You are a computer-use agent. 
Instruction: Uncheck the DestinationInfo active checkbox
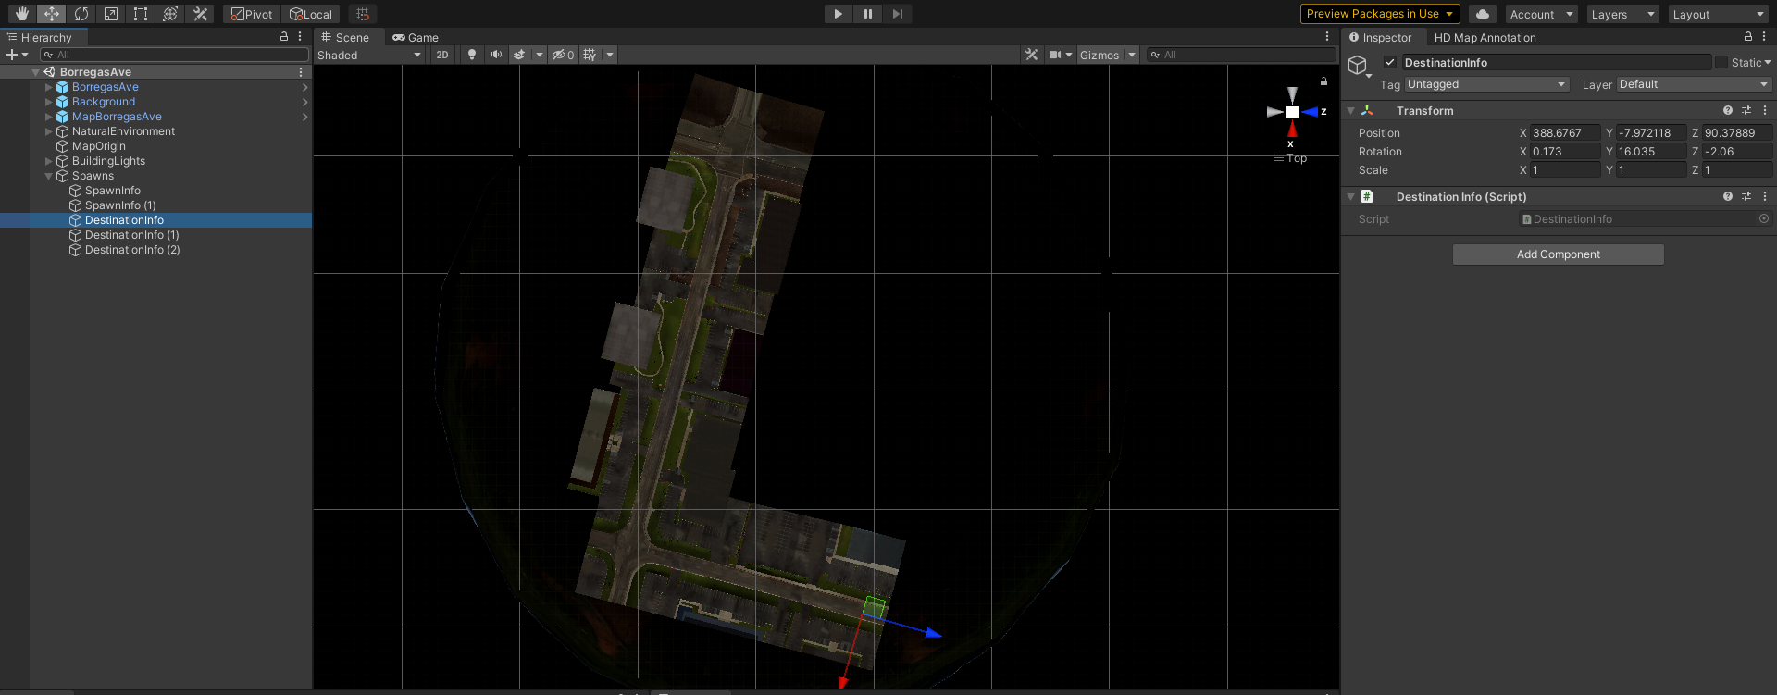[1390, 62]
